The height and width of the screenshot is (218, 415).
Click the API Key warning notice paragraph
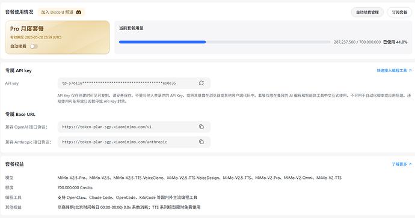point(234,98)
